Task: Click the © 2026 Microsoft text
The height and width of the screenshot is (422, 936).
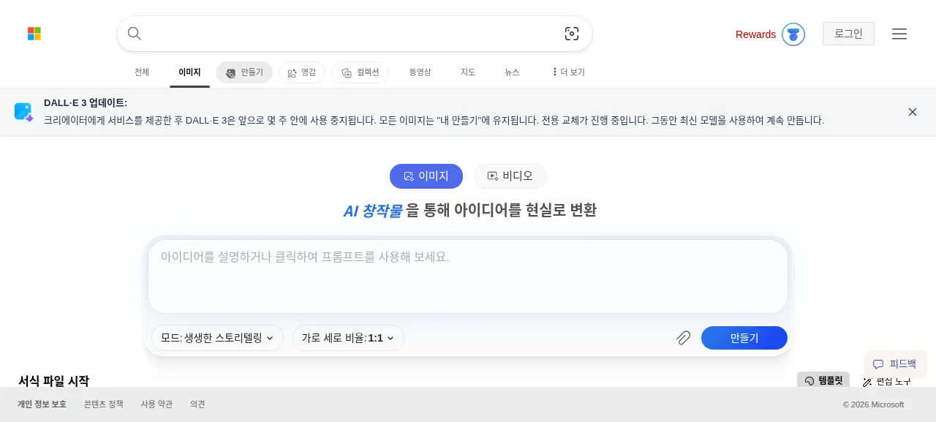Action: (x=873, y=404)
